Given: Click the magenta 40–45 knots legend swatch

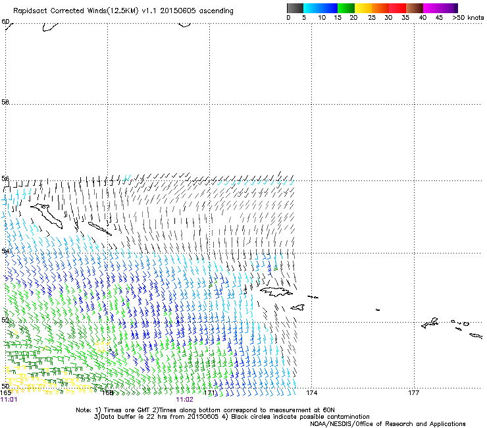Looking at the screenshot, I should 432,8.
